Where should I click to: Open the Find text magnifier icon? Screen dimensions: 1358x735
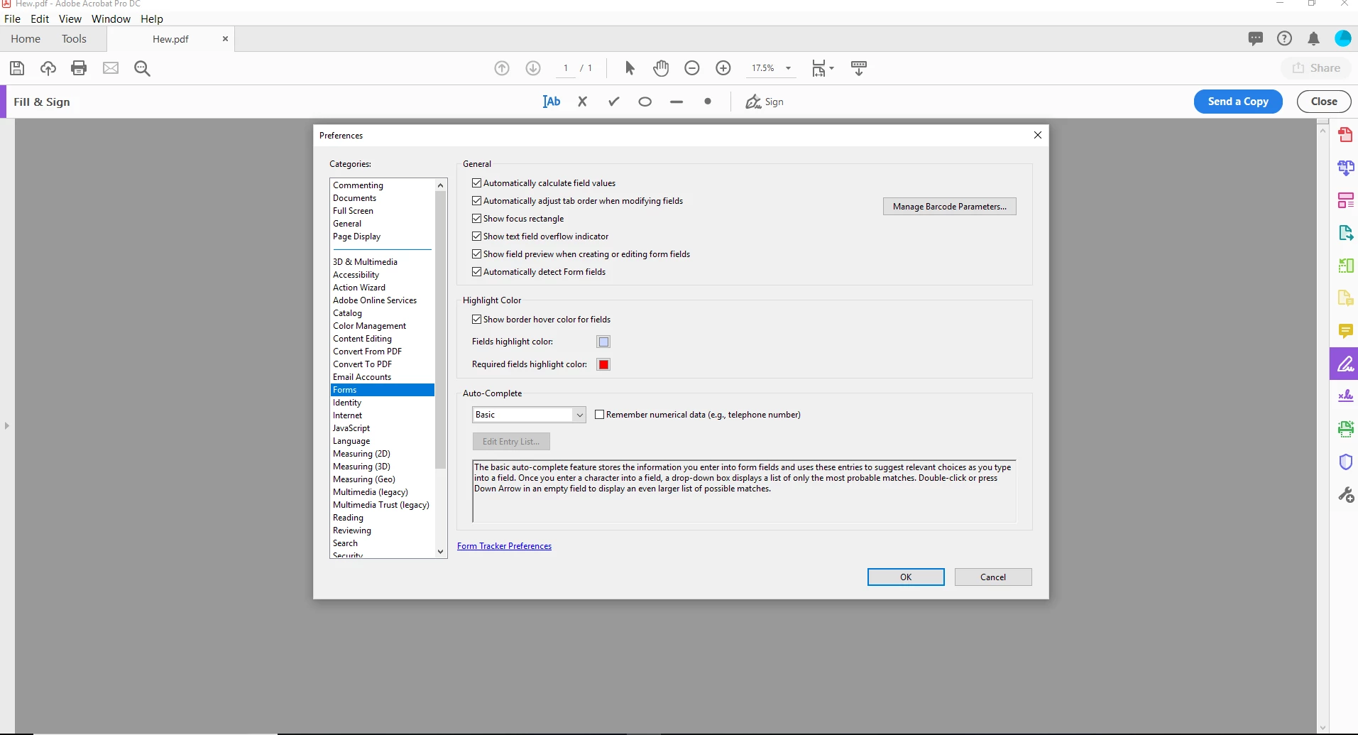pos(142,68)
